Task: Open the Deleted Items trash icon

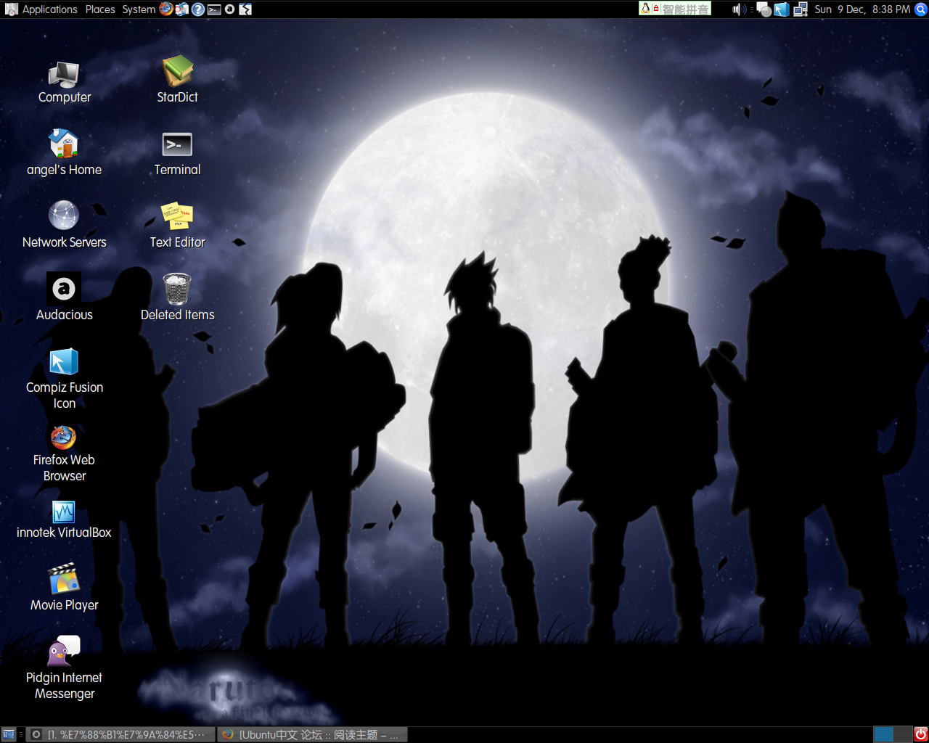Action: [177, 297]
